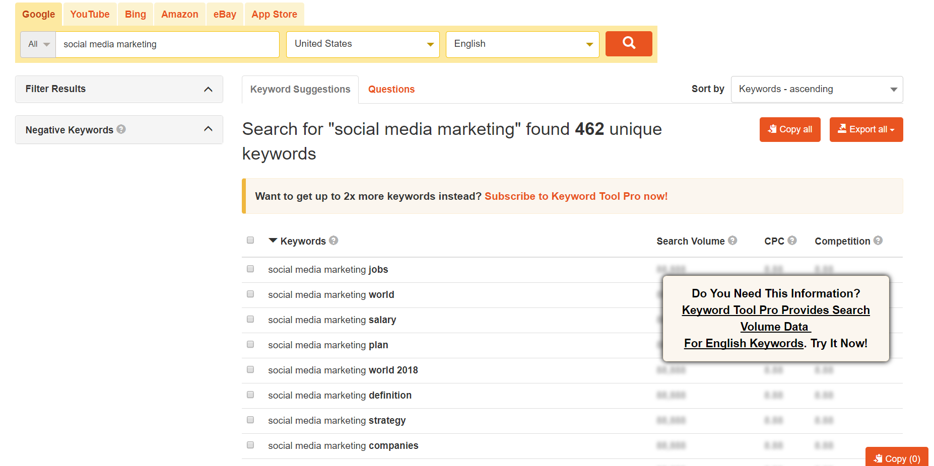934x466 pixels.
Task: Open the Export all dropdown button
Action: (x=866, y=129)
